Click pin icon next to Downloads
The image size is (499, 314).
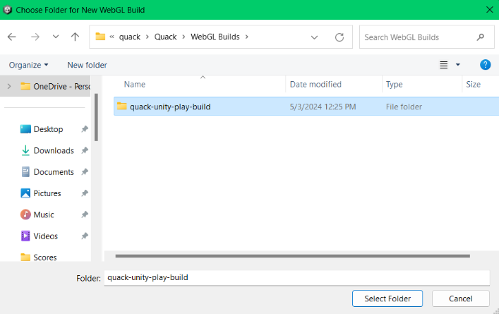click(x=84, y=150)
